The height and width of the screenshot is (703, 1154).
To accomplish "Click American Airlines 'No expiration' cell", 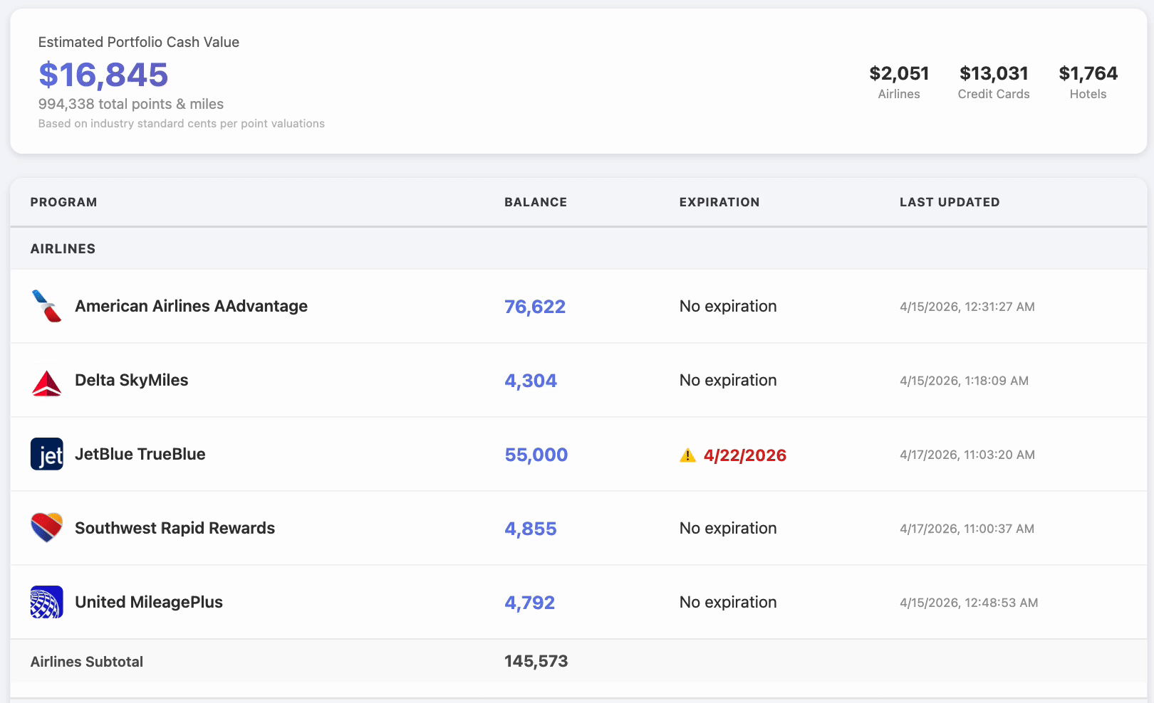I will pos(728,306).
